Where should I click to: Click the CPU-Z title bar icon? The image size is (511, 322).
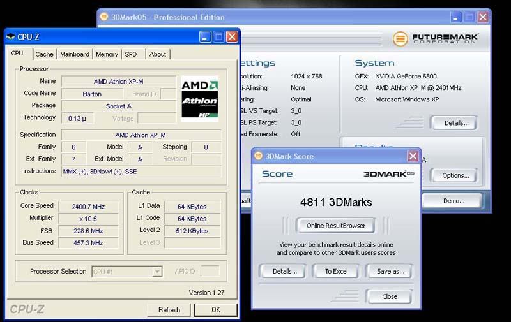pos(11,37)
